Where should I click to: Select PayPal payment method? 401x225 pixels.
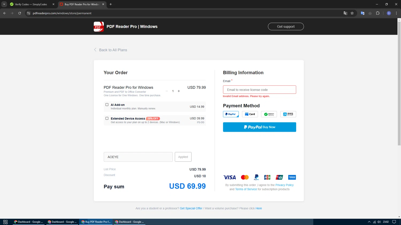click(x=231, y=114)
